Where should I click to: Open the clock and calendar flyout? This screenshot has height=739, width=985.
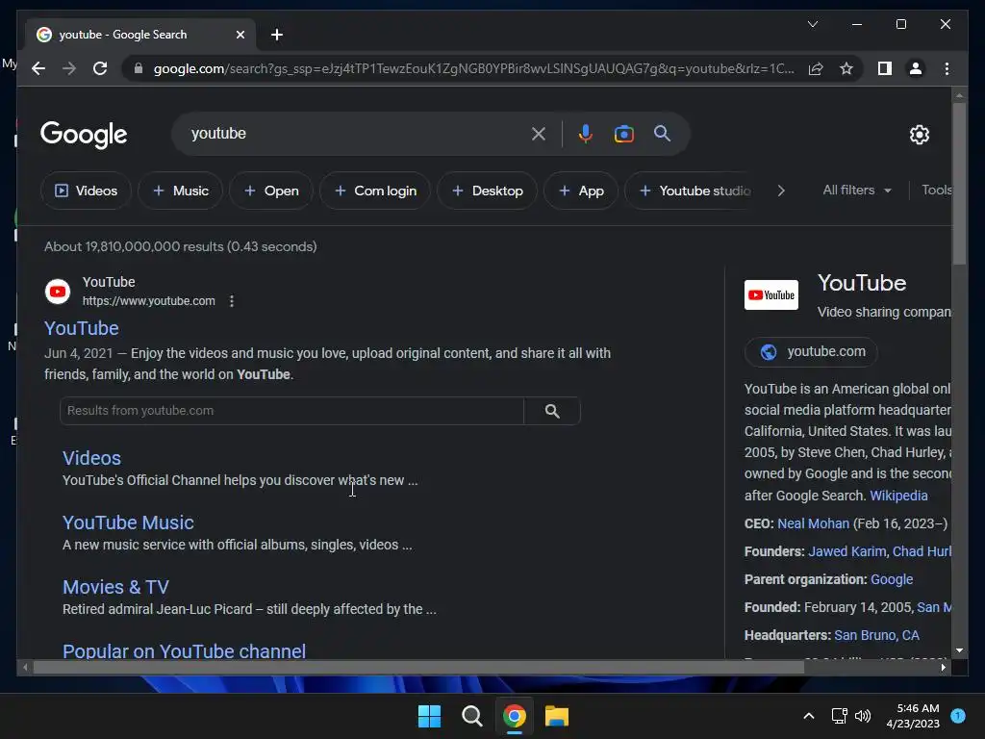pos(913,716)
